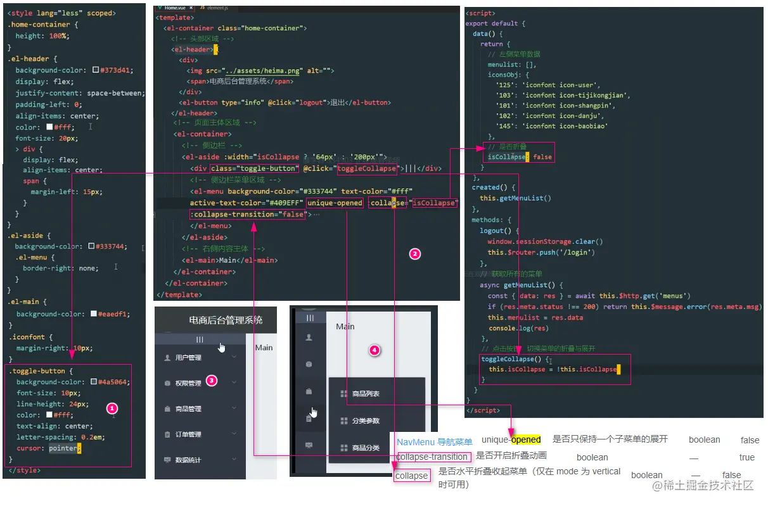Click the #fff swatch in .el-header
Screen dimensions: 768x506
click(x=49, y=127)
